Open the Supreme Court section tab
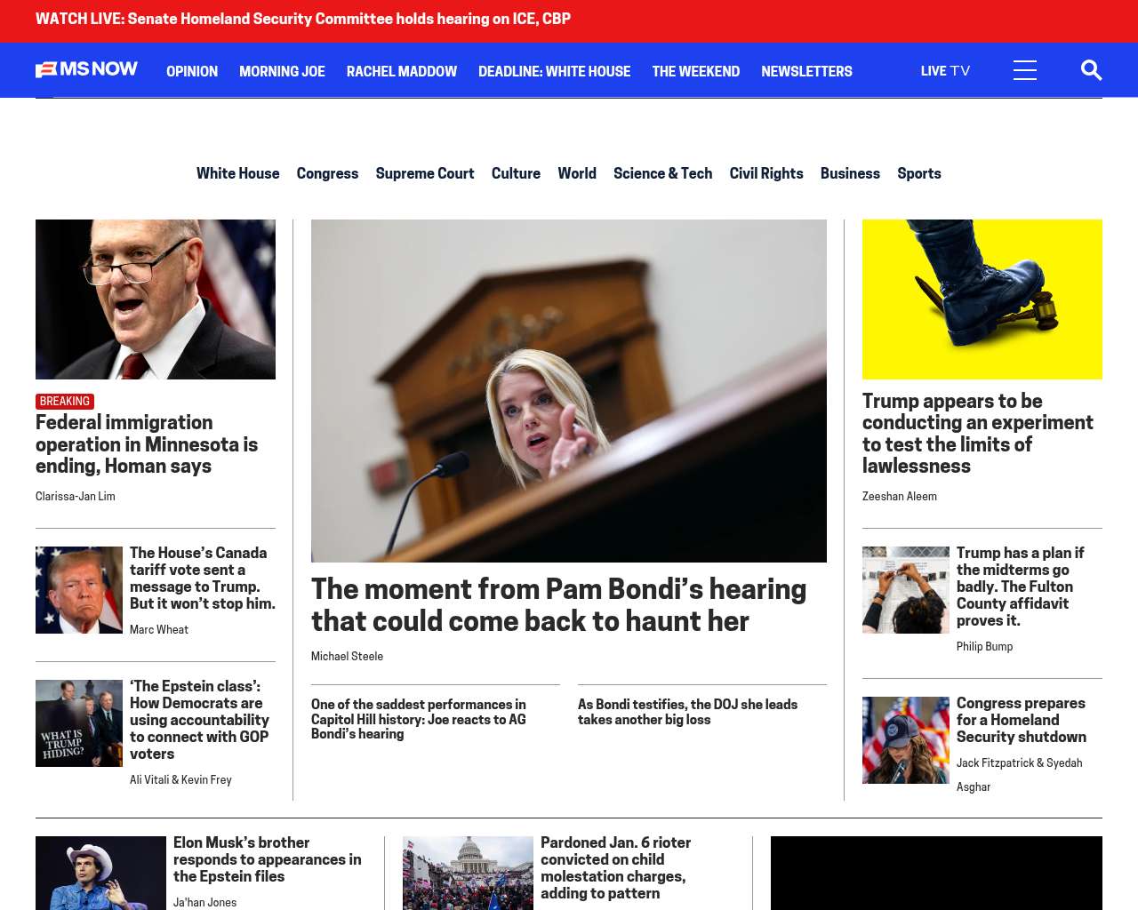1138x910 pixels. coord(425,173)
